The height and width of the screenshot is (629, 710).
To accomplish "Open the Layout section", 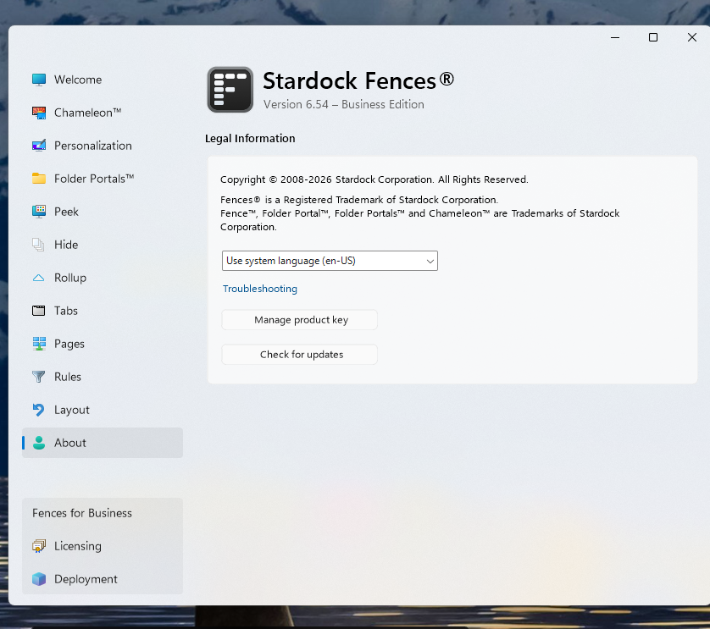I will (x=103, y=410).
